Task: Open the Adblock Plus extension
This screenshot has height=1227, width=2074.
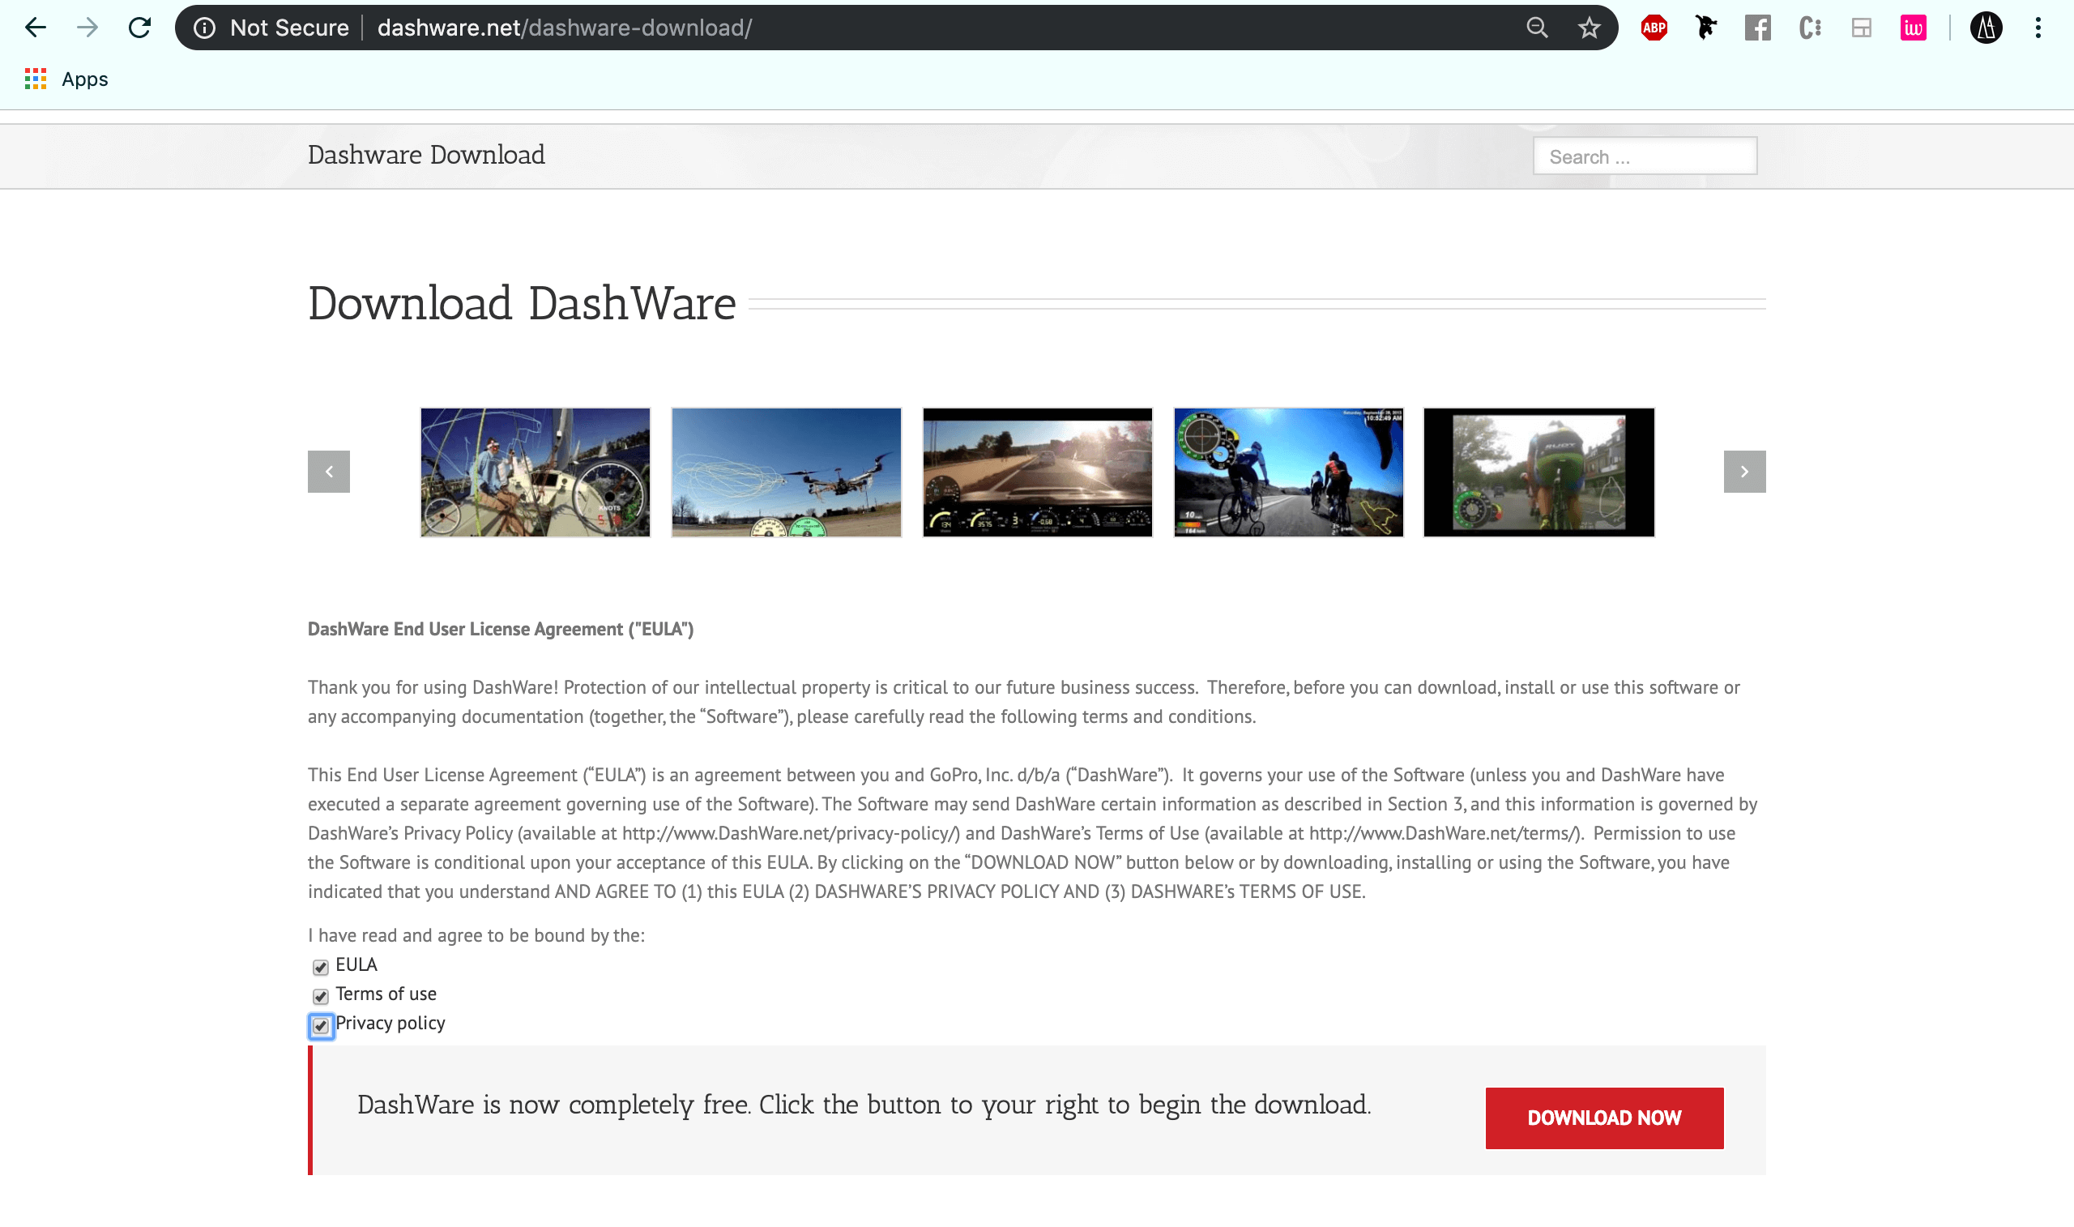Action: point(1655,28)
